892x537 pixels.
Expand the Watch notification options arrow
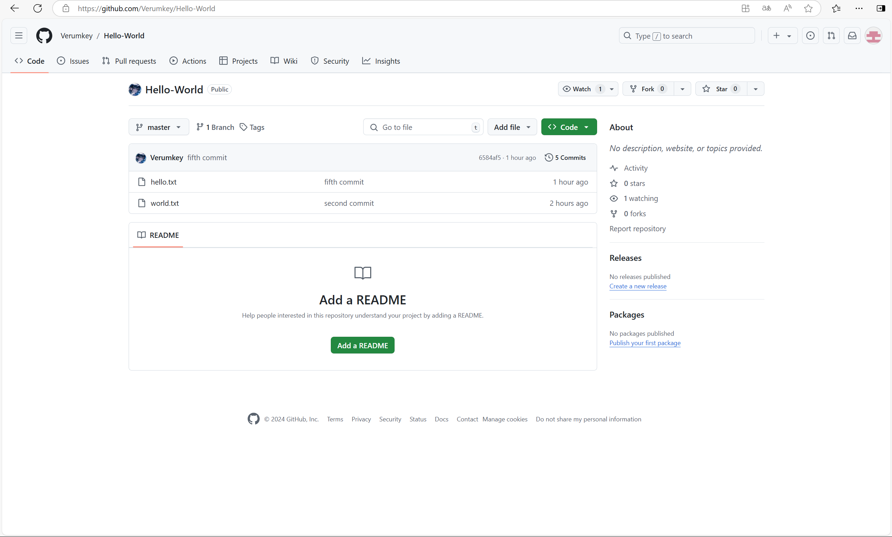click(612, 89)
